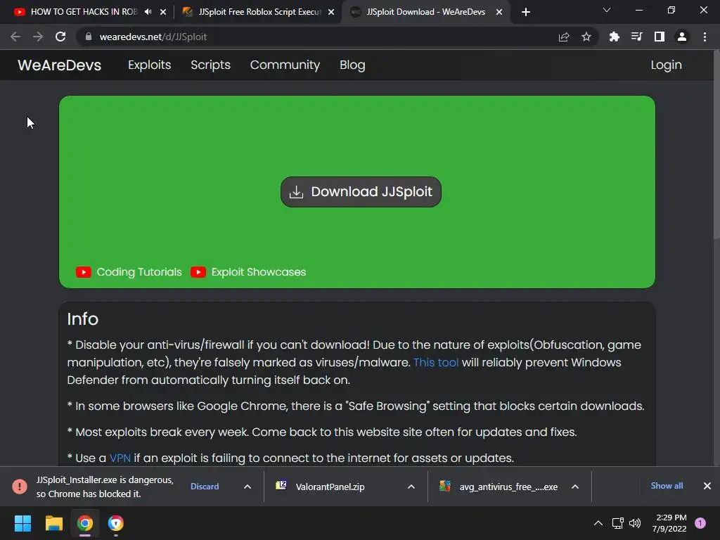
Task: Open the Extensions puzzle icon
Action: pos(615,37)
